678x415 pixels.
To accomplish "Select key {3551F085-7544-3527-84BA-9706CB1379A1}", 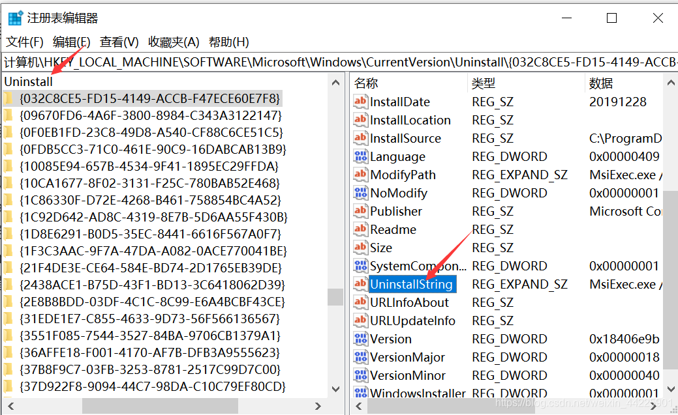I will coord(150,336).
